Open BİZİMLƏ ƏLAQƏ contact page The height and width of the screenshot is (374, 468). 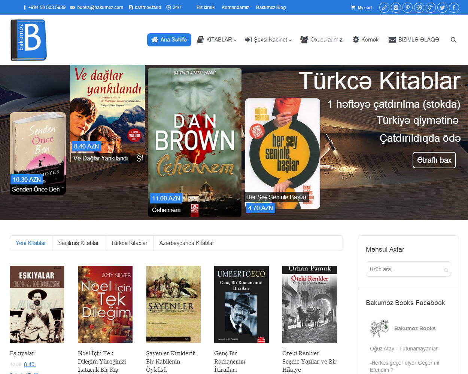click(414, 40)
